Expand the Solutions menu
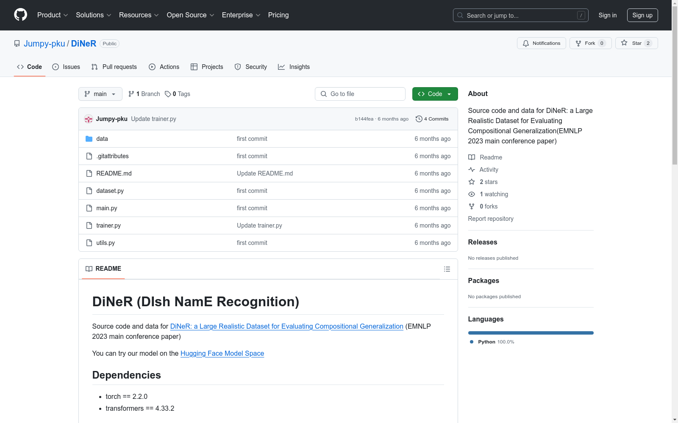This screenshot has width=678, height=423. [x=94, y=15]
